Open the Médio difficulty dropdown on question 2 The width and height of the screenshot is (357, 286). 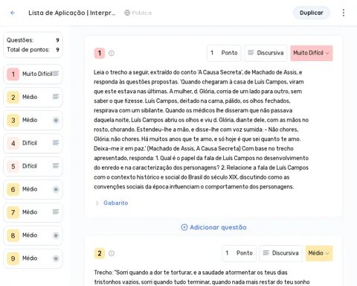319,253
